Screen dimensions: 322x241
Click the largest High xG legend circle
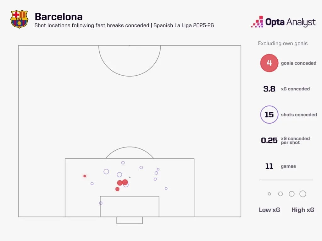coord(303,194)
